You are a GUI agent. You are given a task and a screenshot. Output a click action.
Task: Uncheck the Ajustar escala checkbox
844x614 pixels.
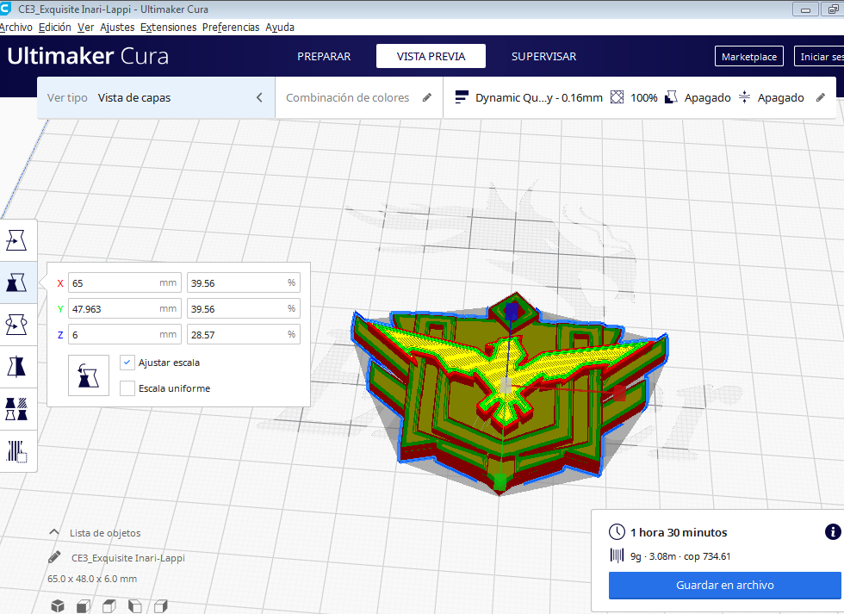pyautogui.click(x=127, y=363)
